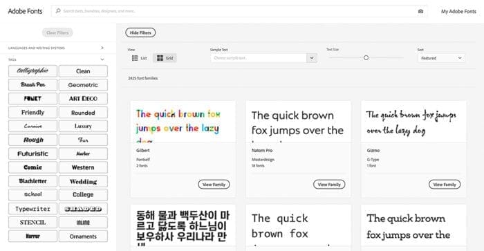The height and width of the screenshot is (251, 484).
Task: Filter fonts by Western tag
Action: tap(83, 167)
